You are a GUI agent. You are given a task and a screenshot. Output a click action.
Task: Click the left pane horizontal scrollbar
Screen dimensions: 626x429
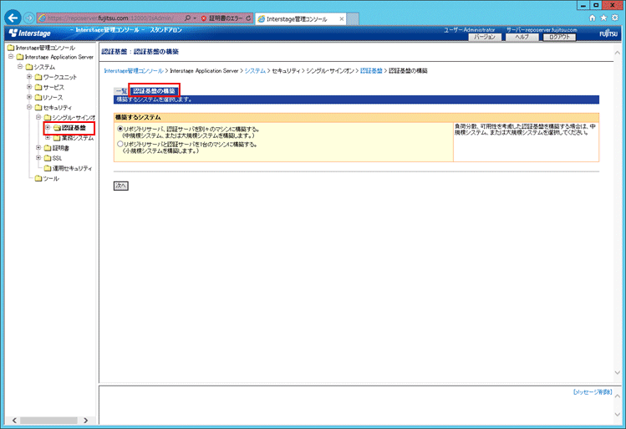pyautogui.click(x=48, y=420)
